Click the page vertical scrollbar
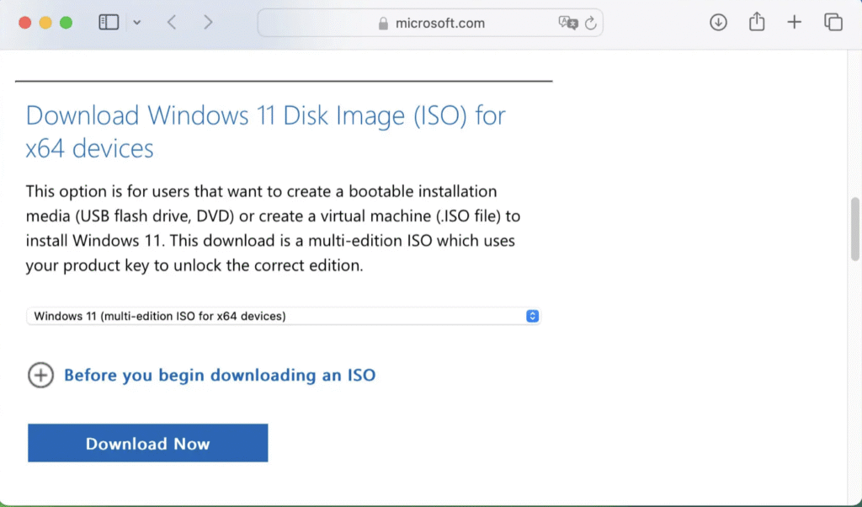This screenshot has width=862, height=507. click(x=855, y=229)
